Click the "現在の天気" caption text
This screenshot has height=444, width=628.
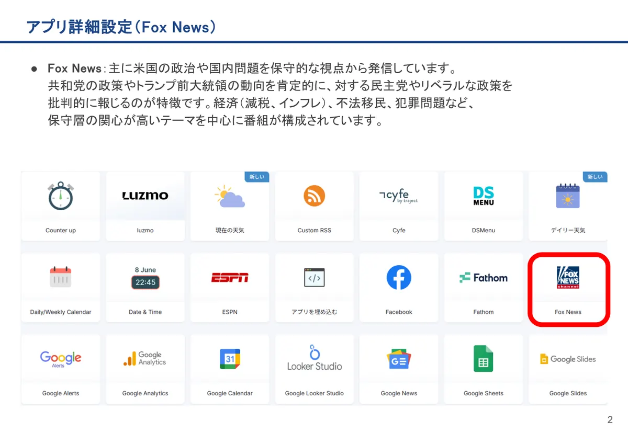click(x=230, y=230)
